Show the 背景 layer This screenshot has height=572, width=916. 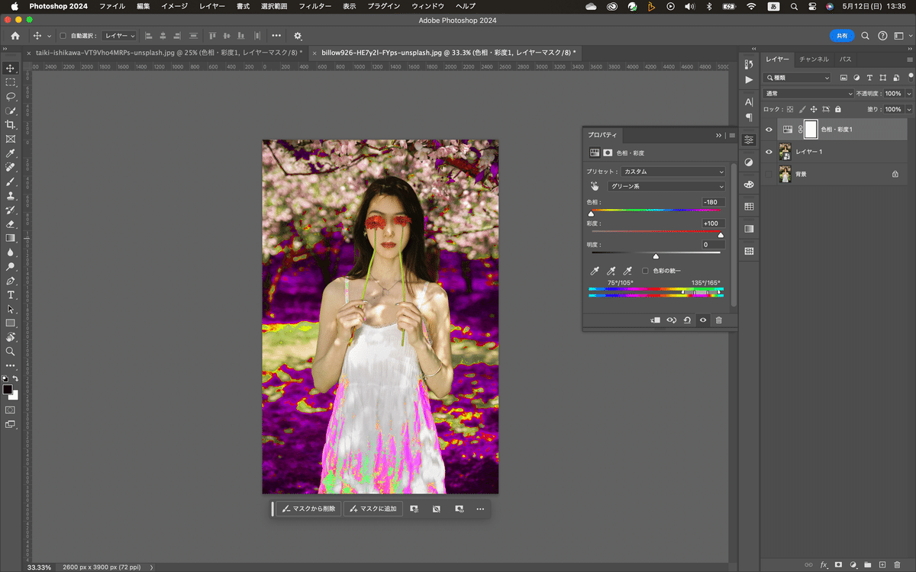coord(769,174)
